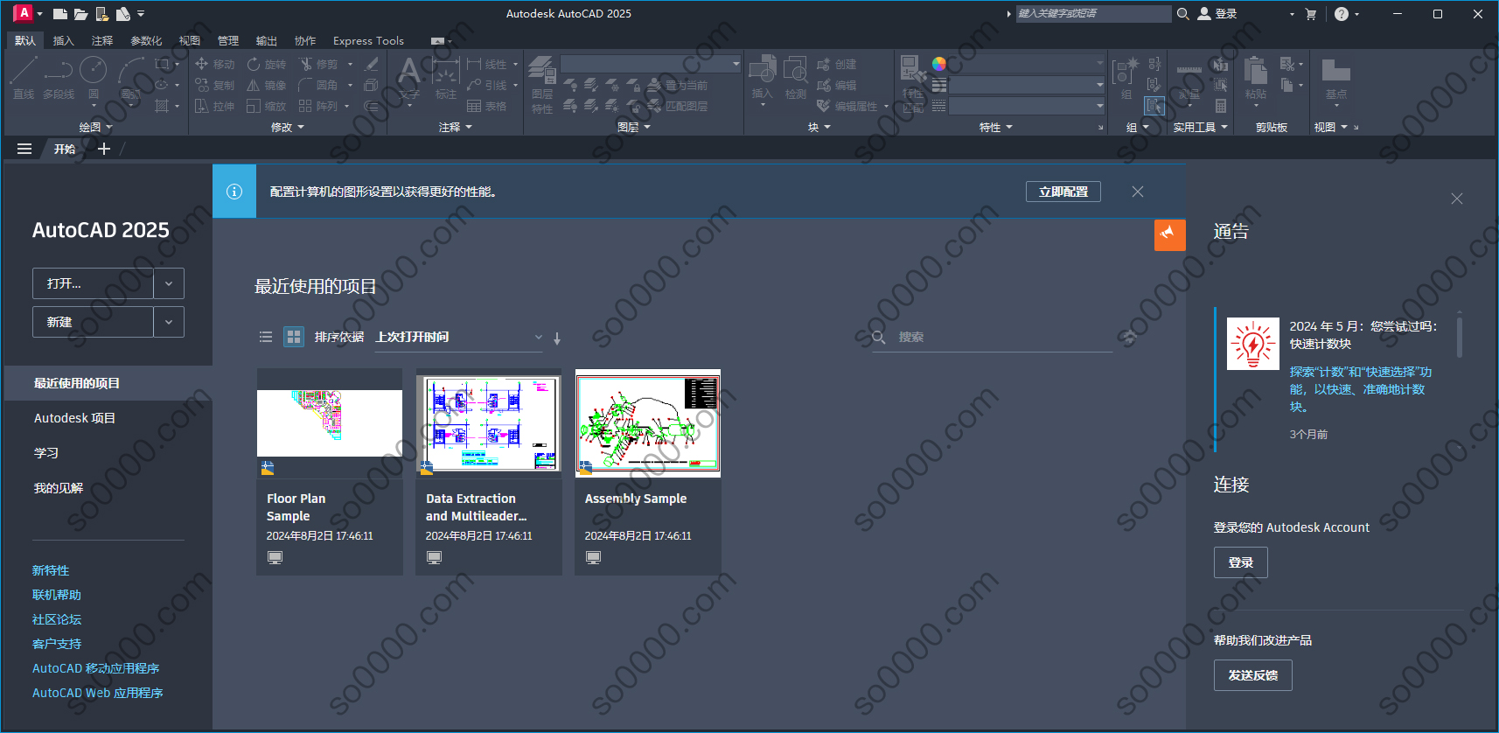Open the AutoCAD application menu (red A)
Image resolution: width=1499 pixels, height=733 pixels.
click(24, 13)
